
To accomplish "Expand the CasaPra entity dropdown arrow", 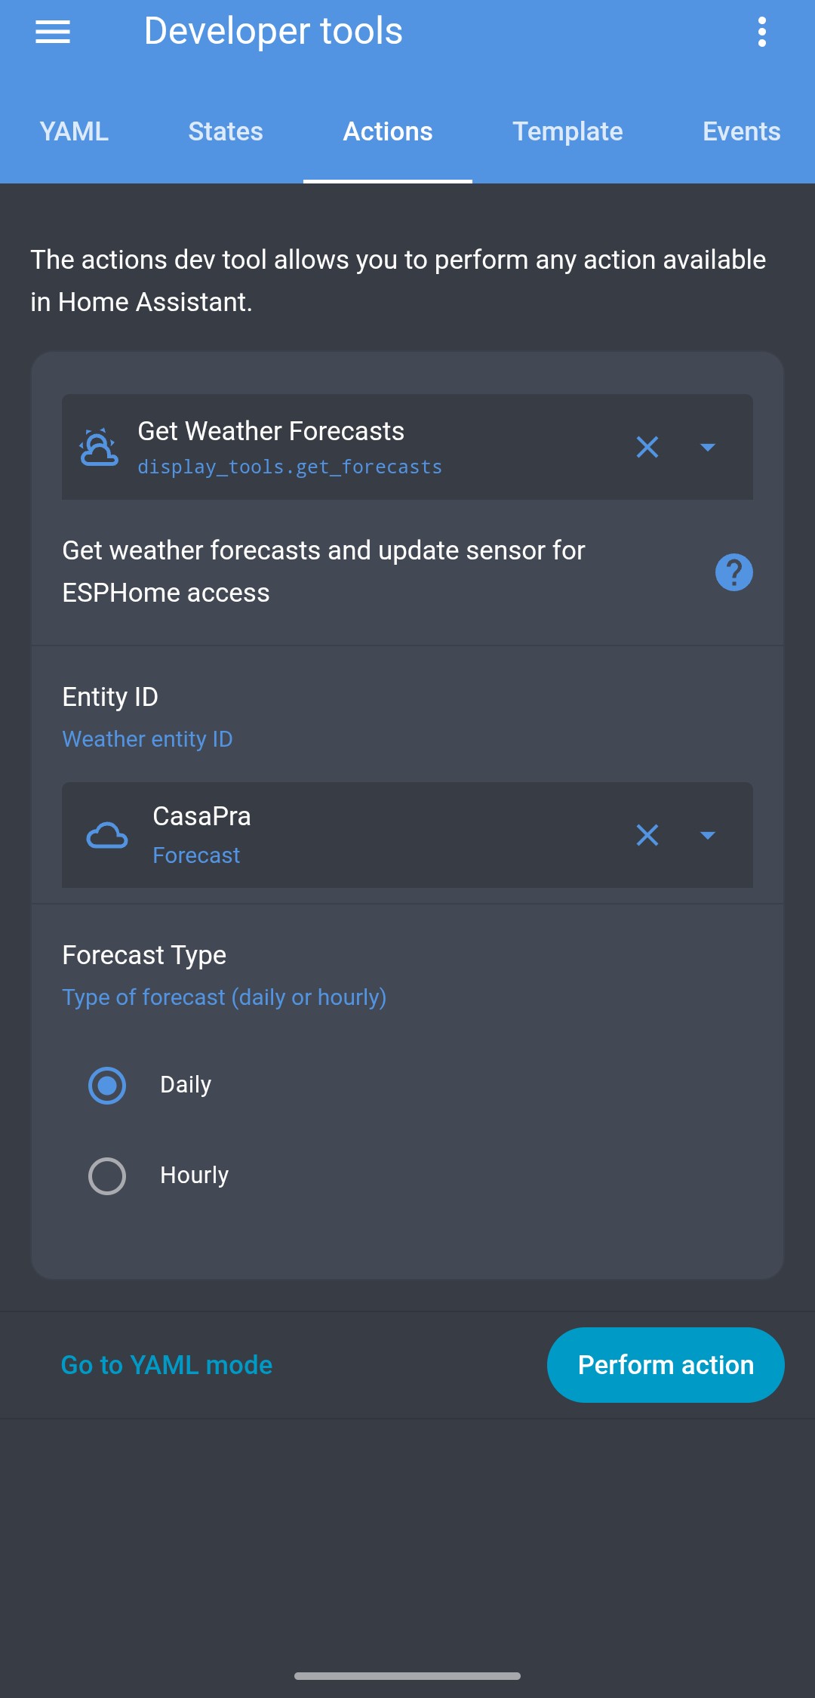I will [708, 835].
